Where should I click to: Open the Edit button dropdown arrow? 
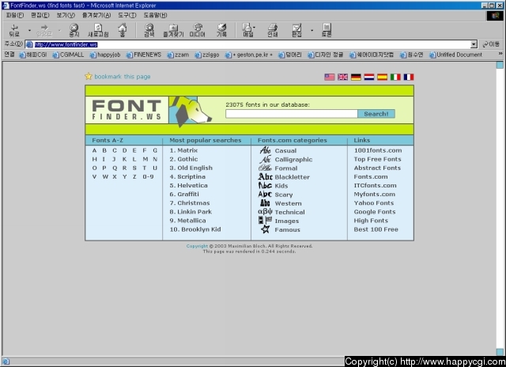(312, 30)
